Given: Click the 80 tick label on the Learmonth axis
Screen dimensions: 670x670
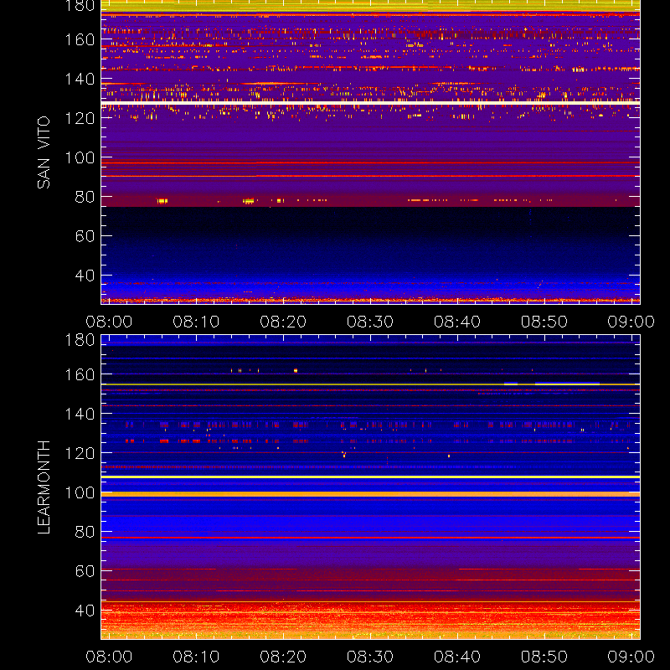Looking at the screenshot, I should click(85, 532).
